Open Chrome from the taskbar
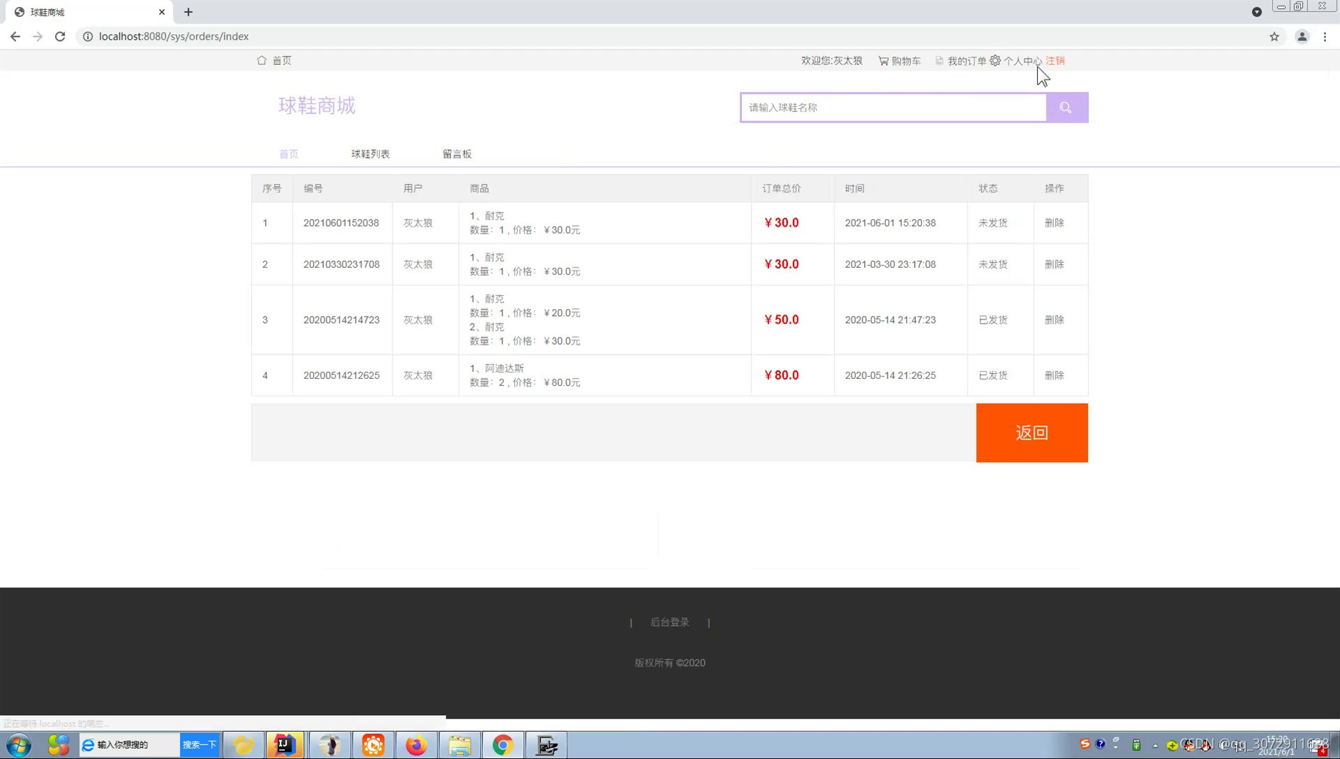Image resolution: width=1340 pixels, height=759 pixels. click(x=502, y=745)
